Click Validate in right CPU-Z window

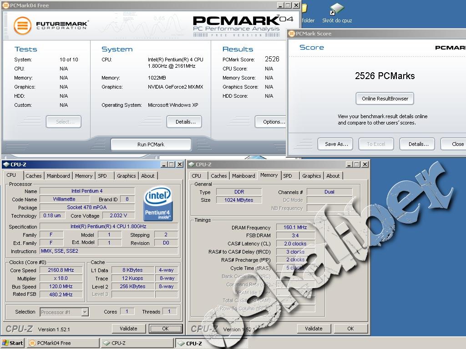pos(314,329)
